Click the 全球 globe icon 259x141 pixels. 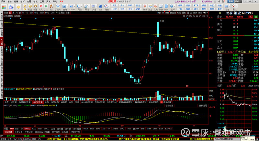(x=172, y=6)
